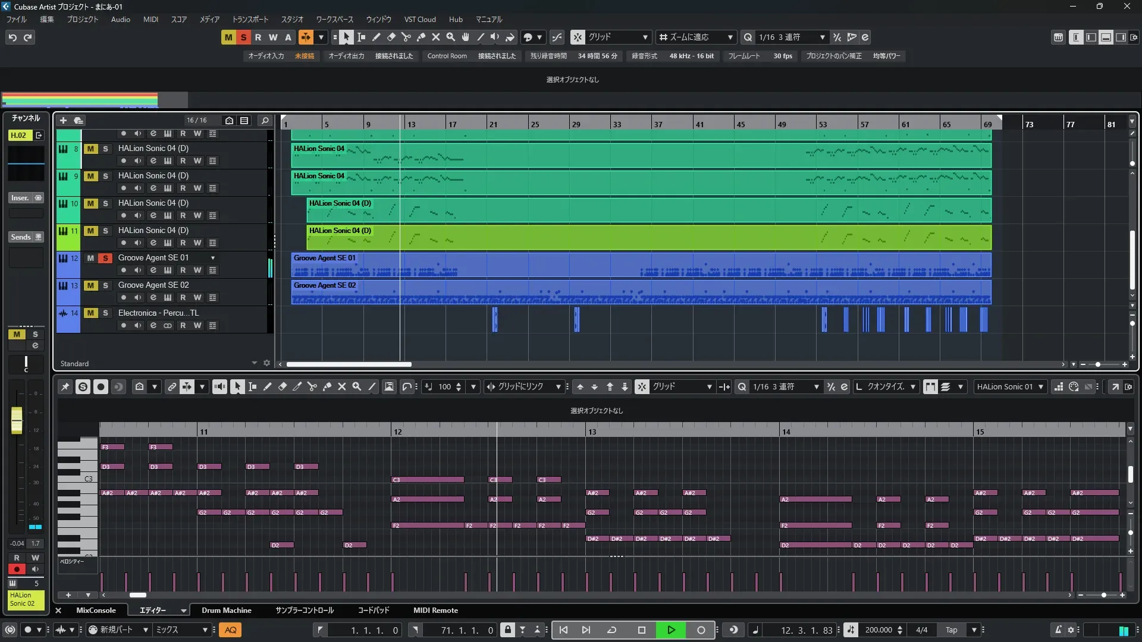Select the Glue tool in top toolbar

(421, 37)
